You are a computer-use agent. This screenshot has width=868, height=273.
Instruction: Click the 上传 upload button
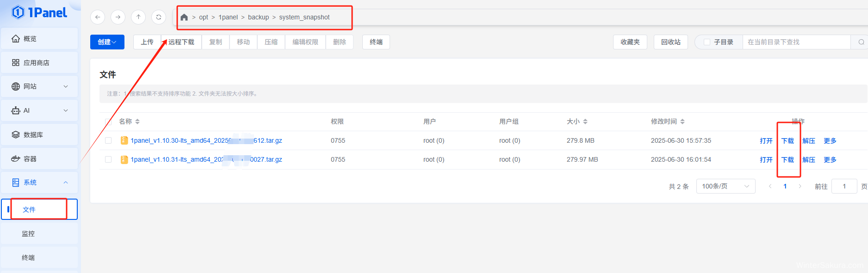tap(147, 42)
